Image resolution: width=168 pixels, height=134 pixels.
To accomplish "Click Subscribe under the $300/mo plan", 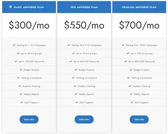I will [x=29, y=119].
